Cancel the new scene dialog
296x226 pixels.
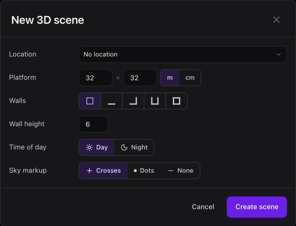(203, 207)
